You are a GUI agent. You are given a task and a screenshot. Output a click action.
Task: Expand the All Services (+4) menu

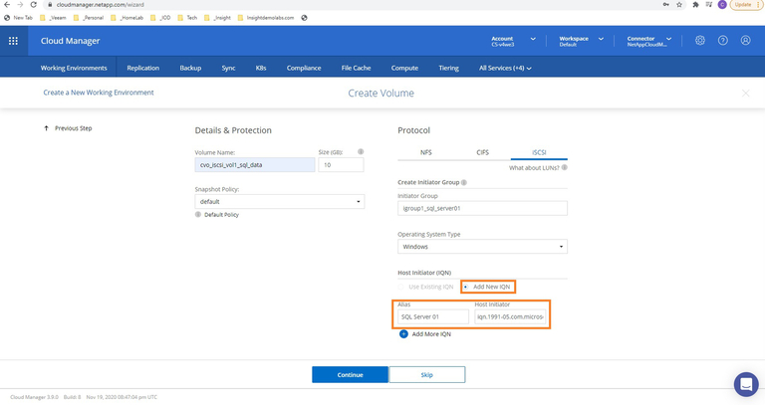(x=505, y=68)
